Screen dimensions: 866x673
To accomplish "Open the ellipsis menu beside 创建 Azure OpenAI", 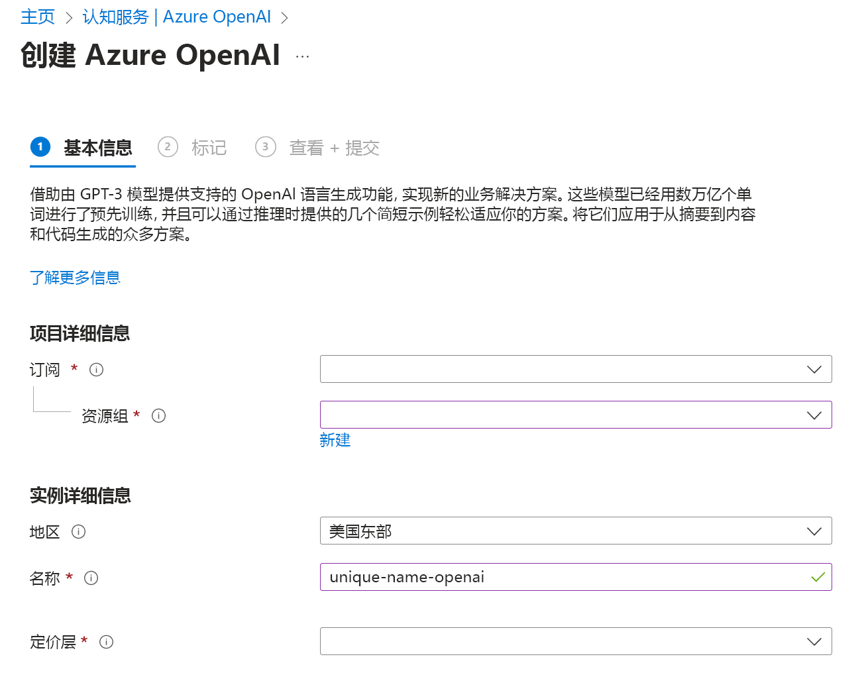I will [302, 57].
